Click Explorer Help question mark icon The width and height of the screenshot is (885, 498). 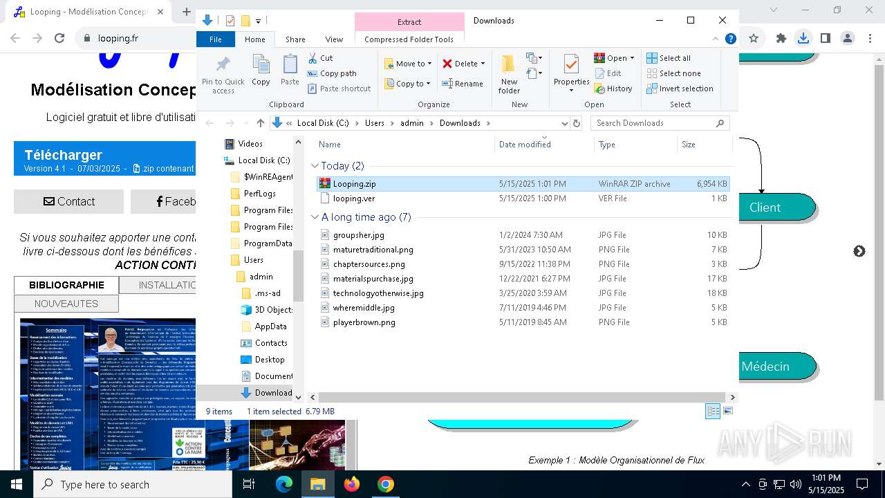click(x=730, y=39)
